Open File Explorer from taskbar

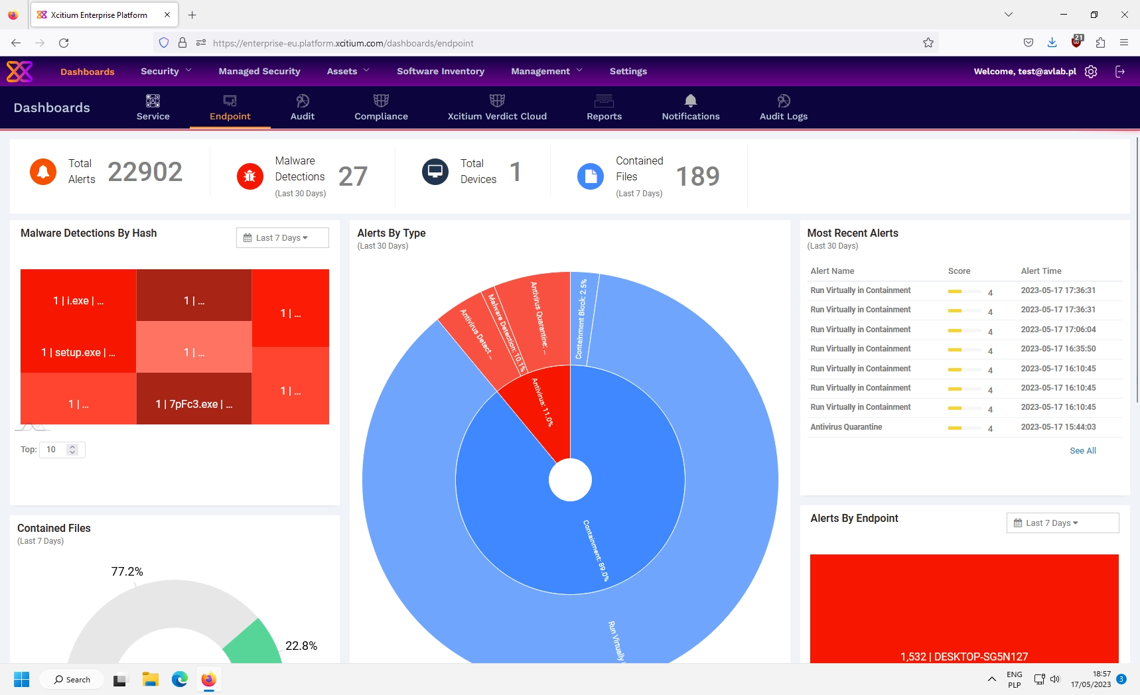(151, 680)
